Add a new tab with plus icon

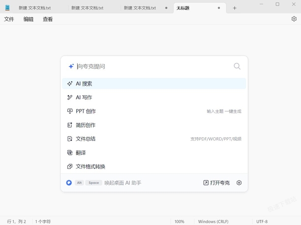[x=234, y=8]
